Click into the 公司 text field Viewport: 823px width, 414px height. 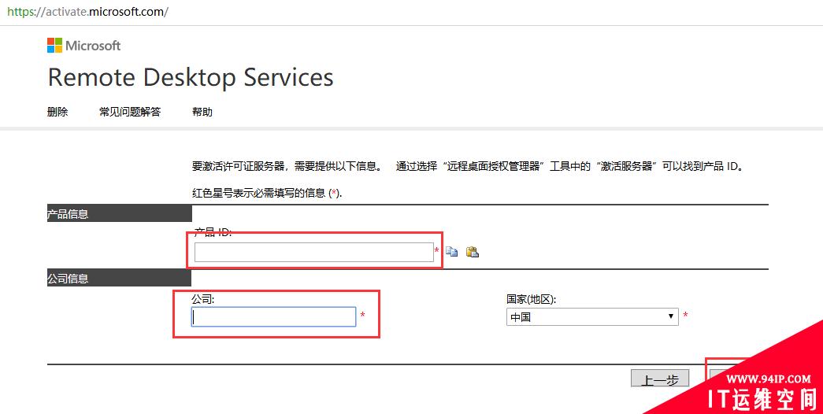point(273,317)
